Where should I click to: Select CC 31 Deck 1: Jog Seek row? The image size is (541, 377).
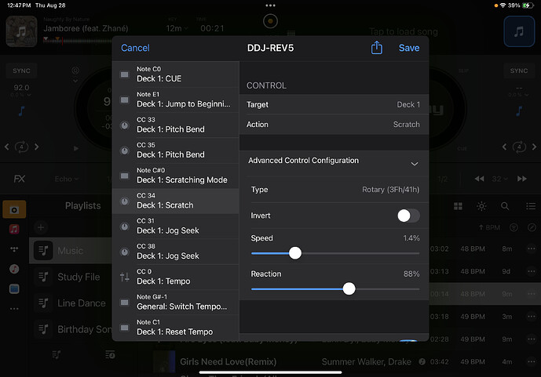[176, 227]
